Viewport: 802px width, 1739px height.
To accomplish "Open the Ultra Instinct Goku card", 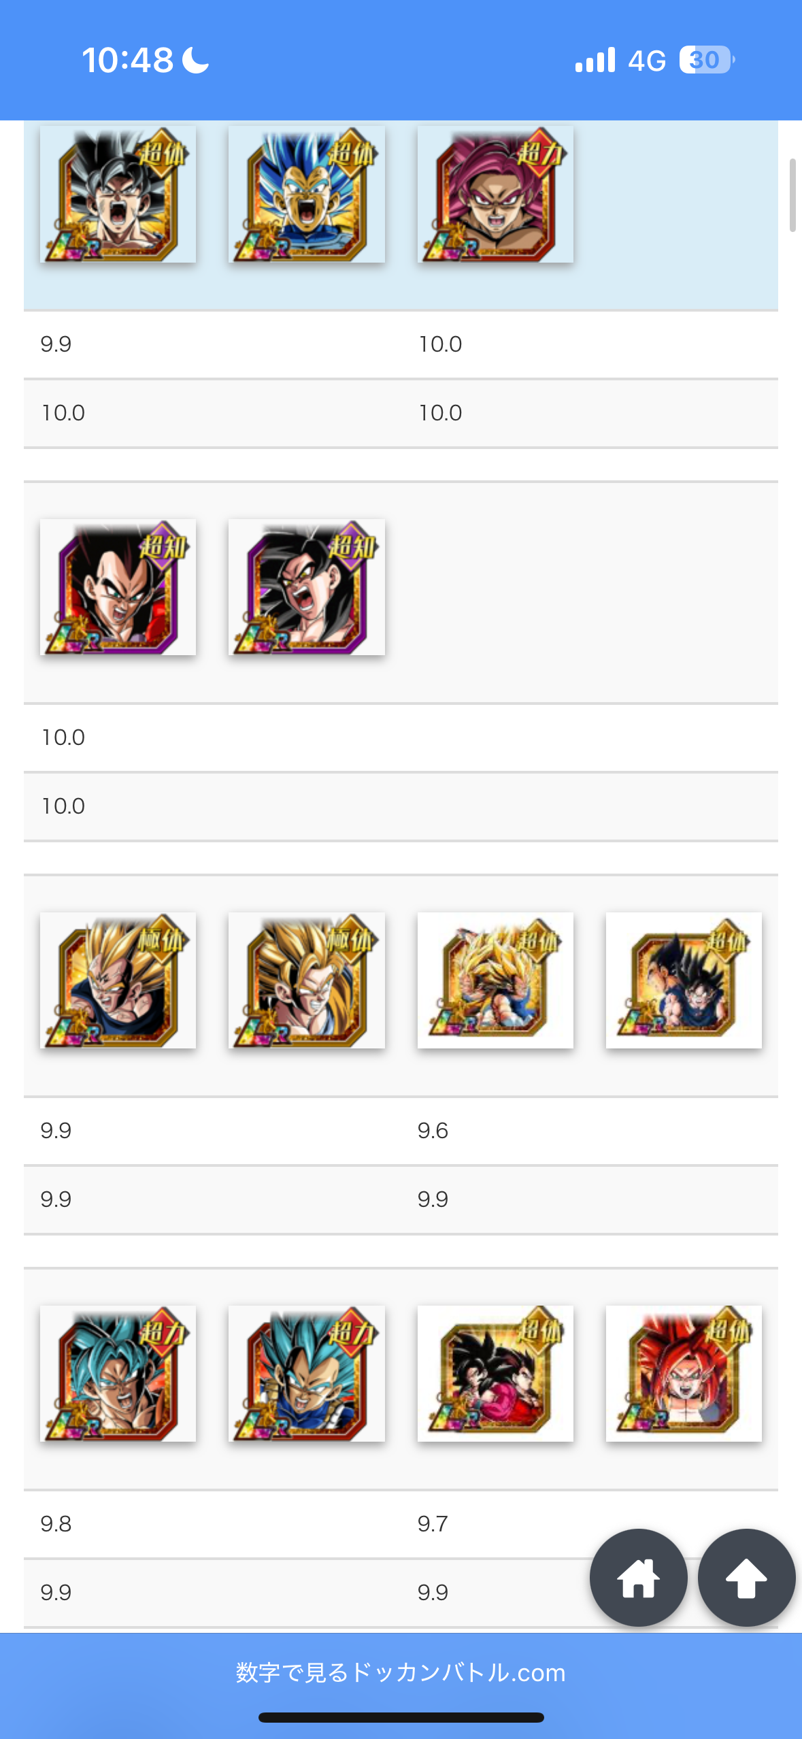I will (x=118, y=194).
